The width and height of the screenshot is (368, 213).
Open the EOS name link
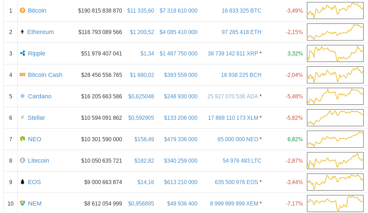(x=34, y=182)
